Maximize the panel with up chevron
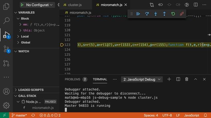Image resolution: width=211 pixels, height=118 pixels. pos(196,79)
